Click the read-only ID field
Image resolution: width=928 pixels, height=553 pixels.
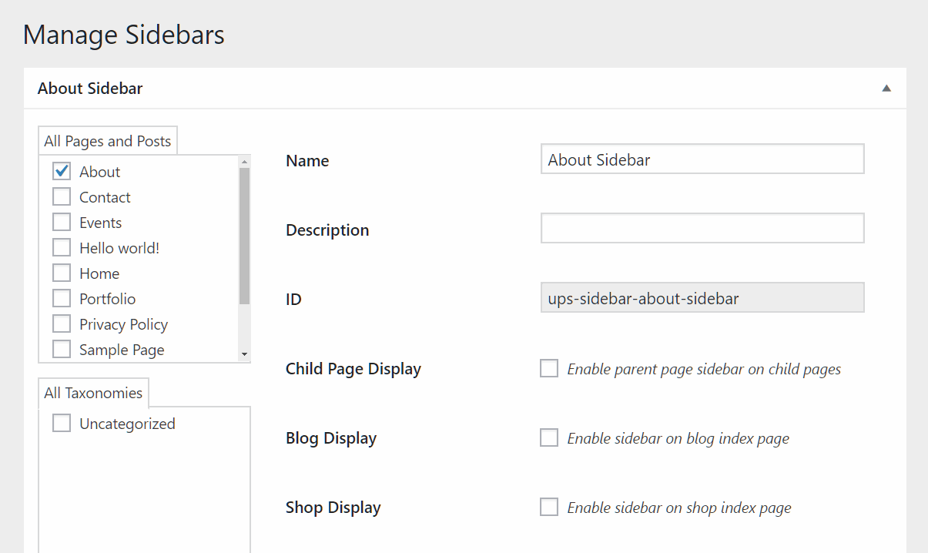(702, 298)
